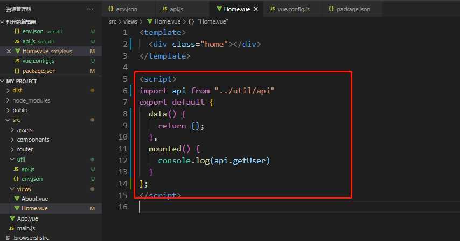Click the export default keyword line
This screenshot has height=241, width=460.
pos(172,102)
